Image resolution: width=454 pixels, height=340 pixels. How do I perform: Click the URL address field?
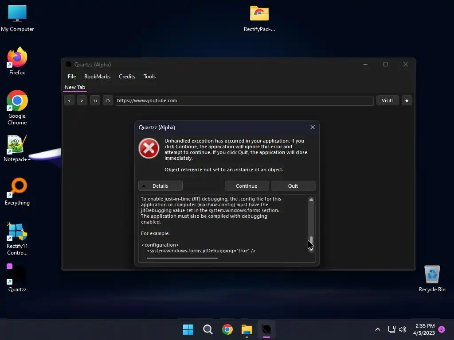coord(244,100)
